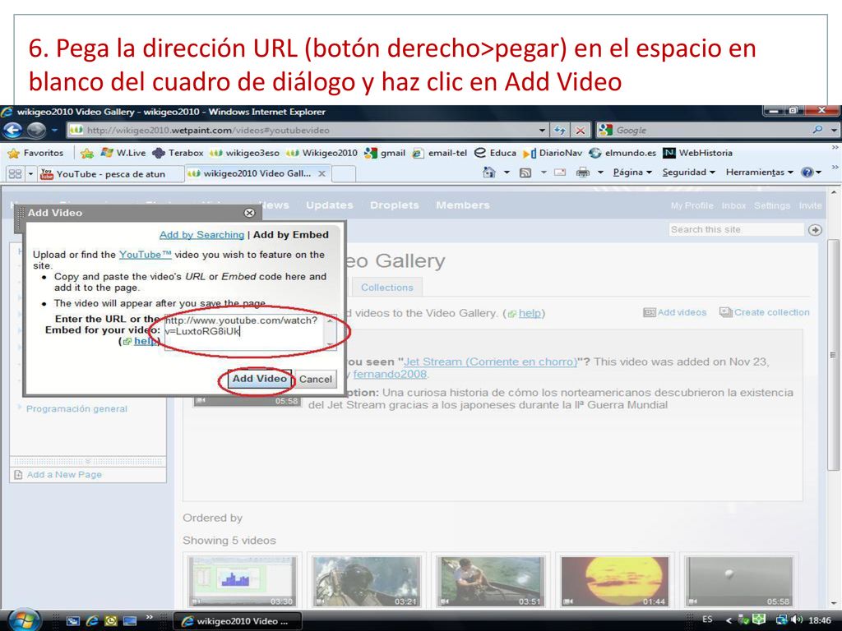Open the 01:44 sun video thumbnail
Screen dimensions: 842x631
tap(614, 581)
